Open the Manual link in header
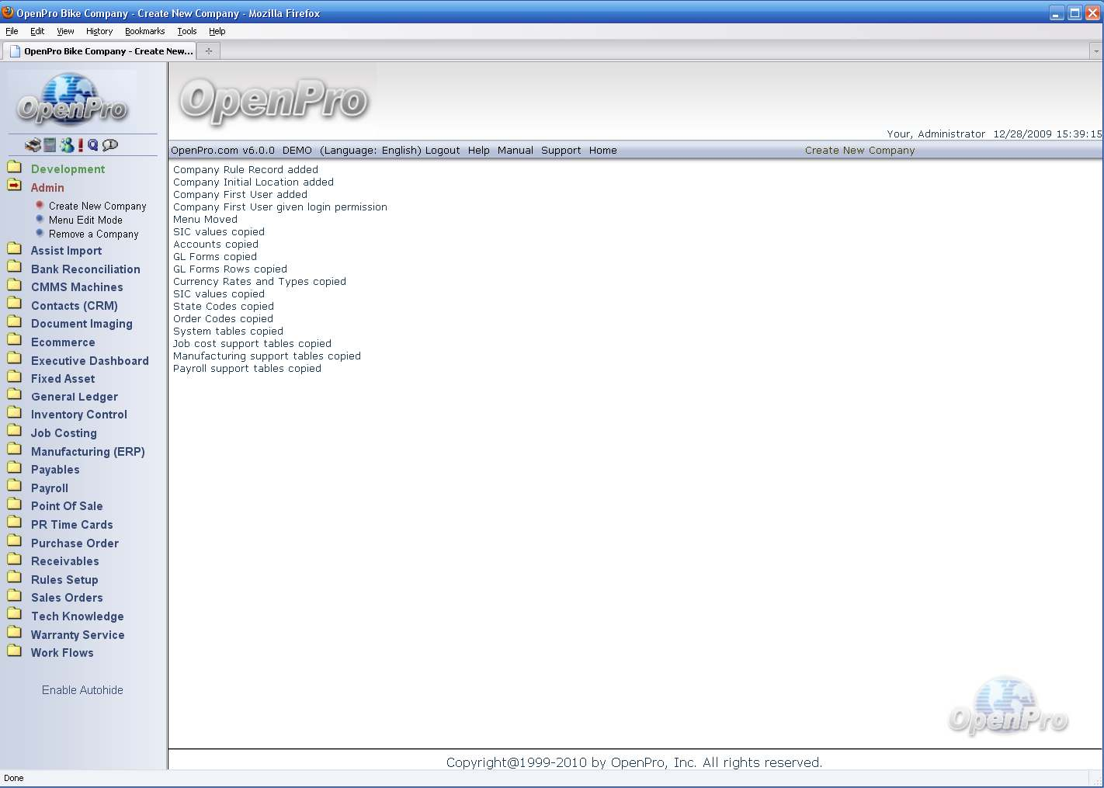Image resolution: width=1104 pixels, height=788 pixels. click(515, 151)
